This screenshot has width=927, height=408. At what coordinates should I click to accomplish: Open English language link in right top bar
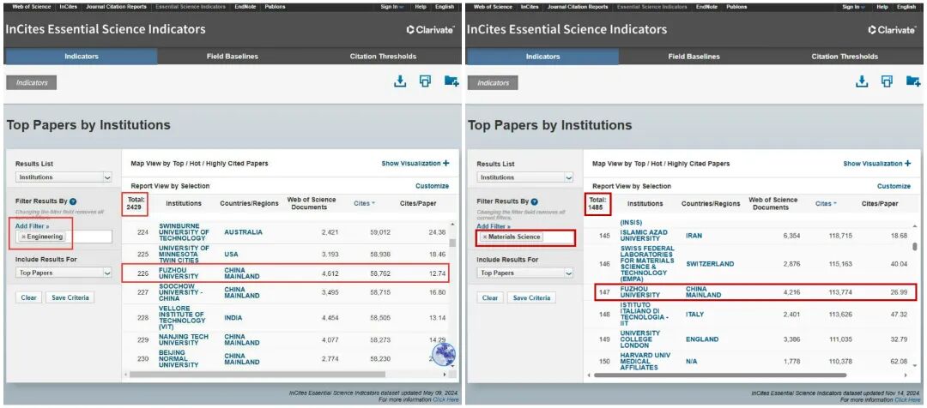click(x=906, y=7)
